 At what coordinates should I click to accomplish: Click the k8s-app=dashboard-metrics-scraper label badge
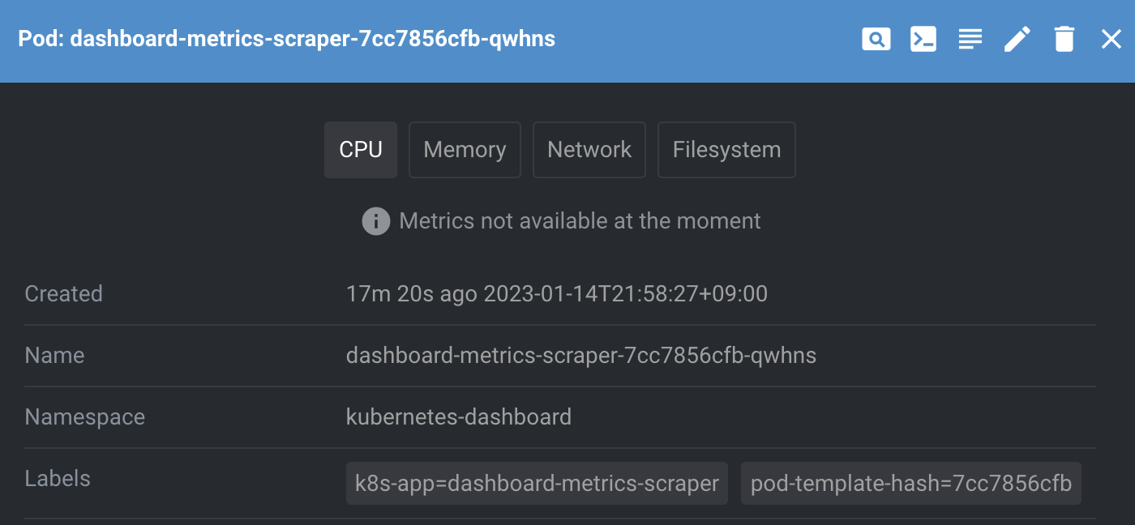coord(537,484)
